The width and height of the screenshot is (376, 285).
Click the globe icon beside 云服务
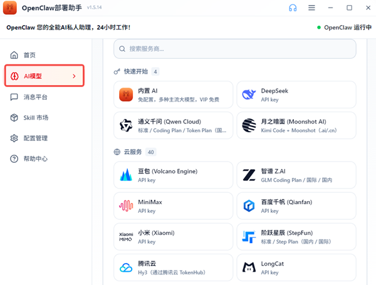click(117, 152)
